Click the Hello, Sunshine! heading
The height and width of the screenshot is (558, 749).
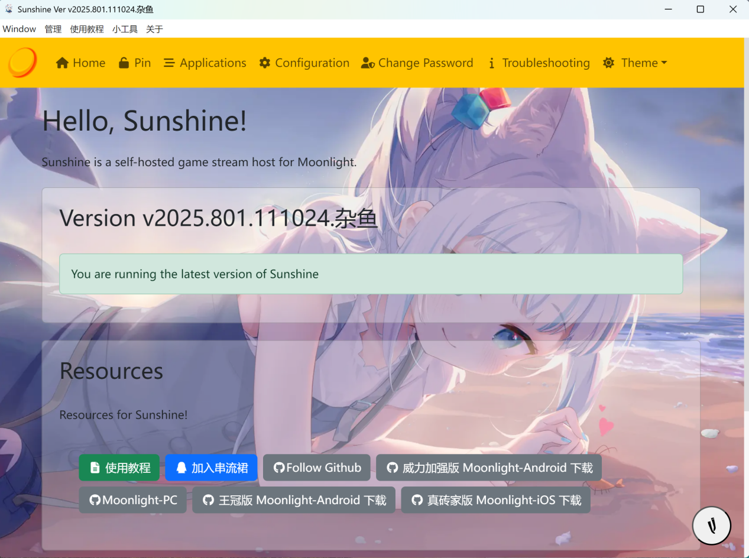[144, 121]
